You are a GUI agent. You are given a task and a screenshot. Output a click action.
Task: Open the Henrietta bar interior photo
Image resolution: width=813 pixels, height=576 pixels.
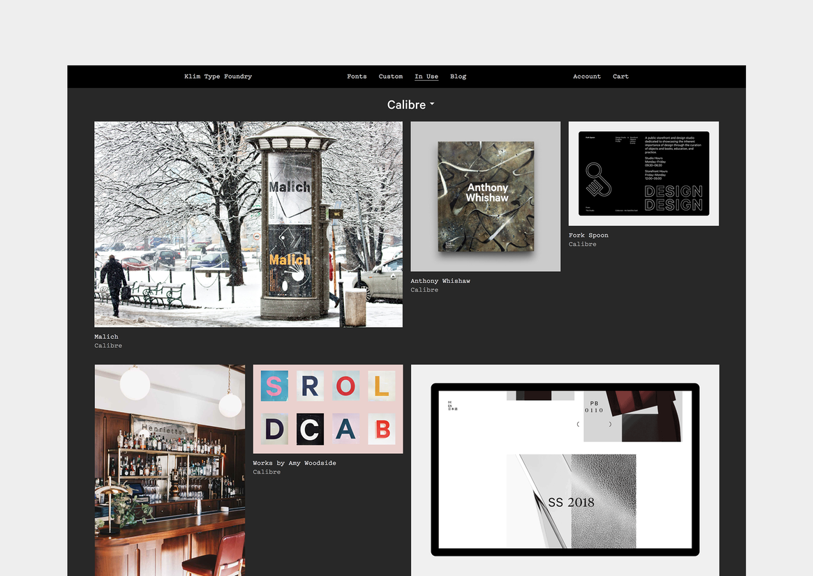click(x=170, y=470)
